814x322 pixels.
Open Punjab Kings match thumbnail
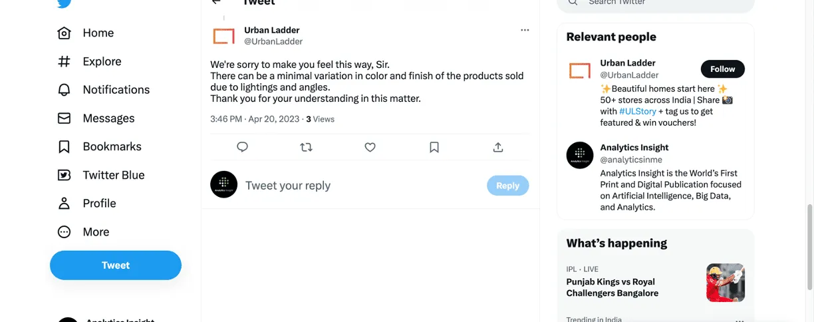coord(725,283)
